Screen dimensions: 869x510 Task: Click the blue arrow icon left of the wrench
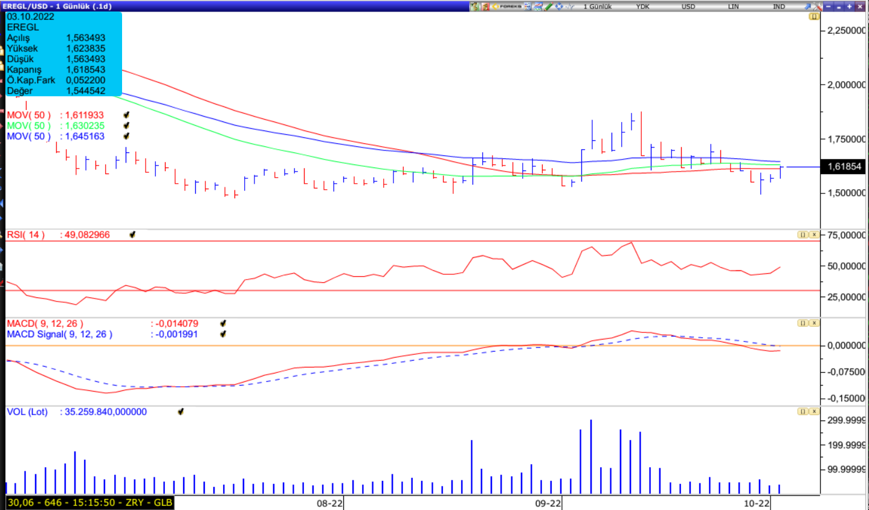[x=807, y=6]
